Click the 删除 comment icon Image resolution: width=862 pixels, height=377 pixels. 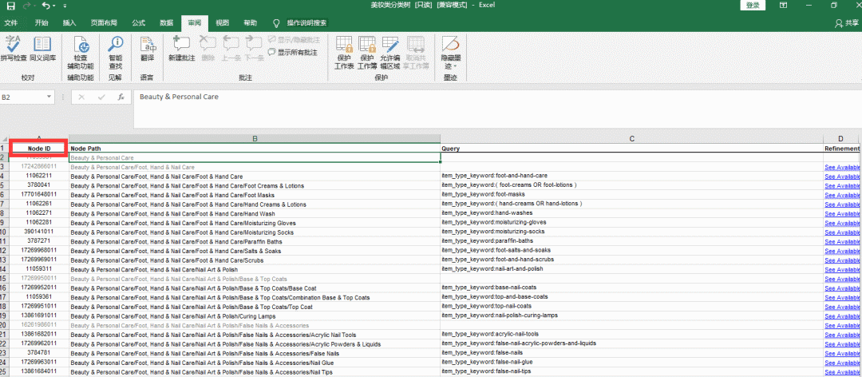pos(208,50)
